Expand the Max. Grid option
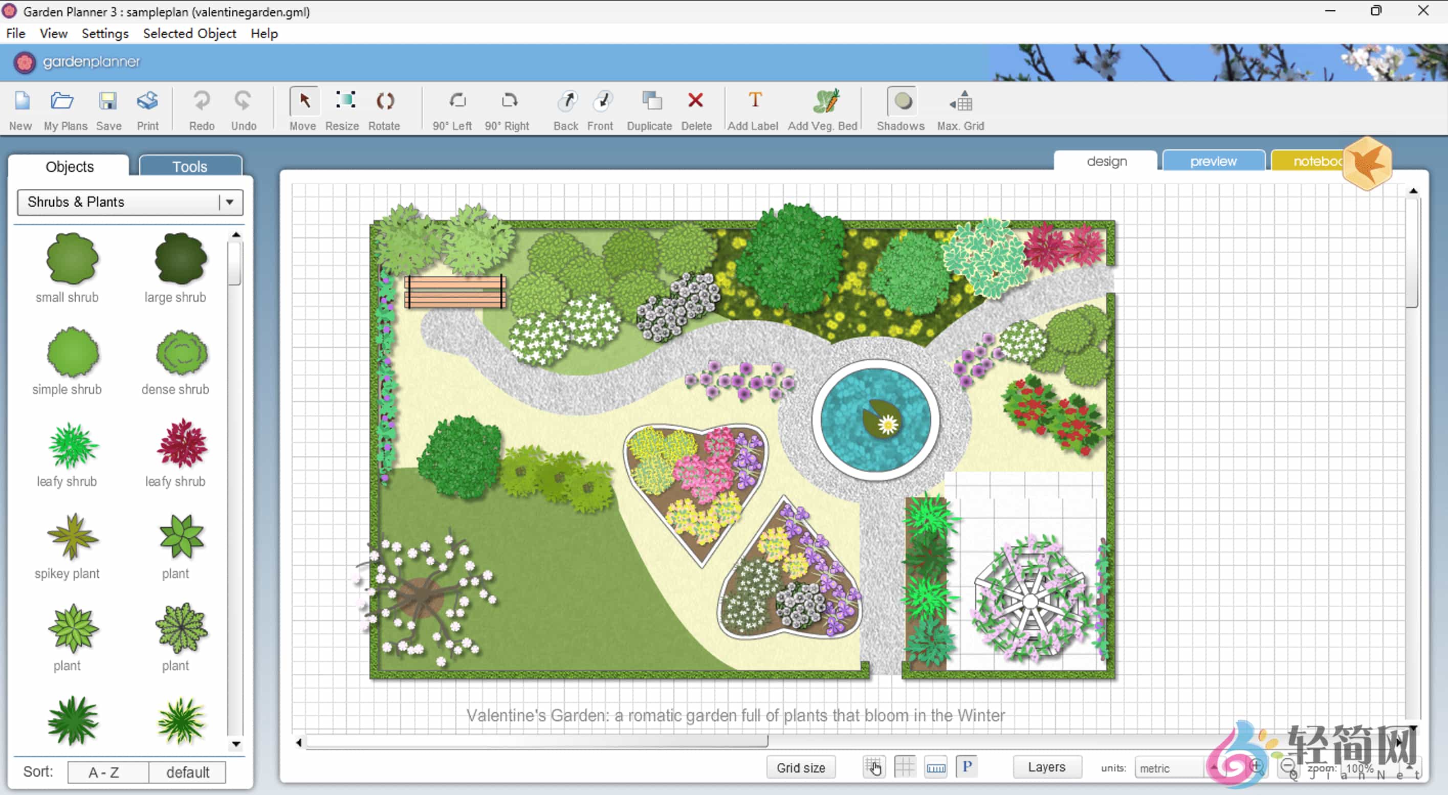1448x795 pixels. coord(961,108)
